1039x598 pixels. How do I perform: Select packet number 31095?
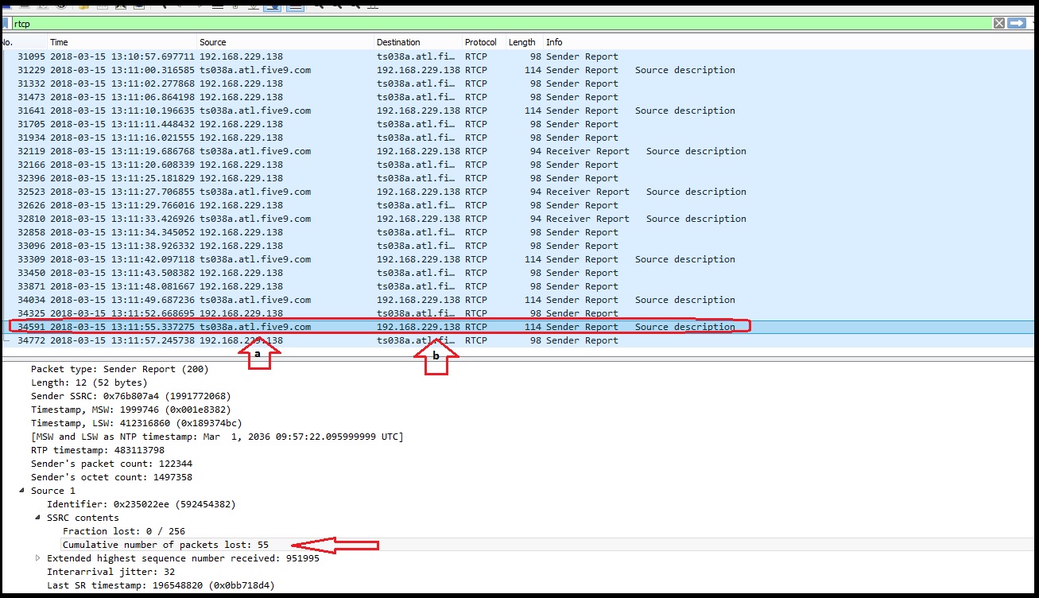click(x=519, y=56)
